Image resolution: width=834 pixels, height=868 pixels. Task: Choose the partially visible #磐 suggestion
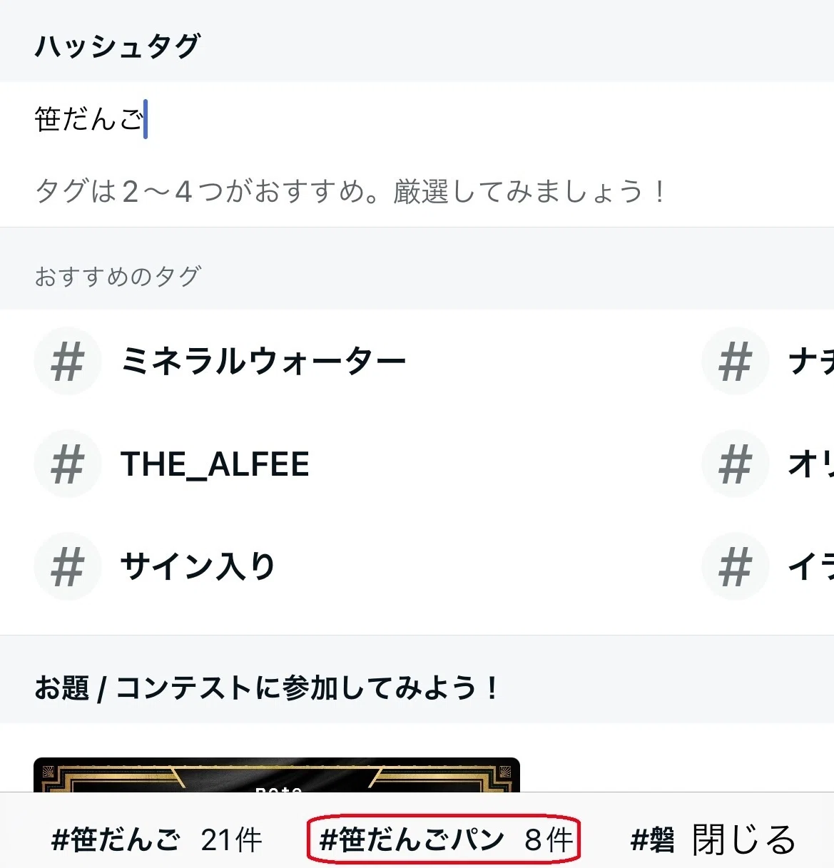[x=652, y=839]
